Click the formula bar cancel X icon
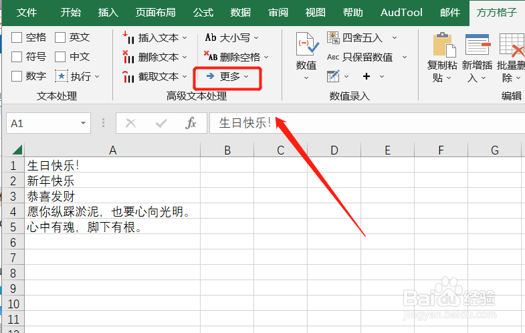Viewport: 525px width, 333px height. tap(130, 124)
